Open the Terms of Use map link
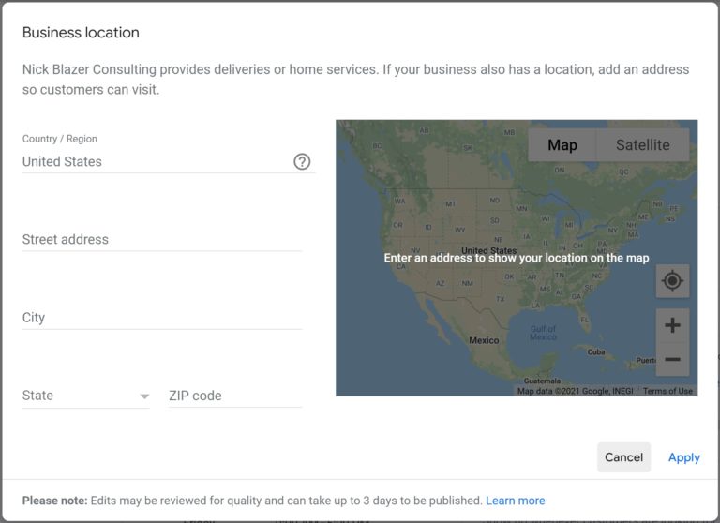 pyautogui.click(x=667, y=391)
